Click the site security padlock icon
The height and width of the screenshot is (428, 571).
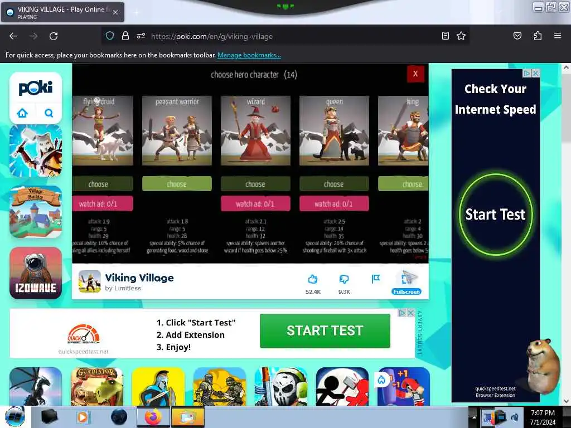125,36
